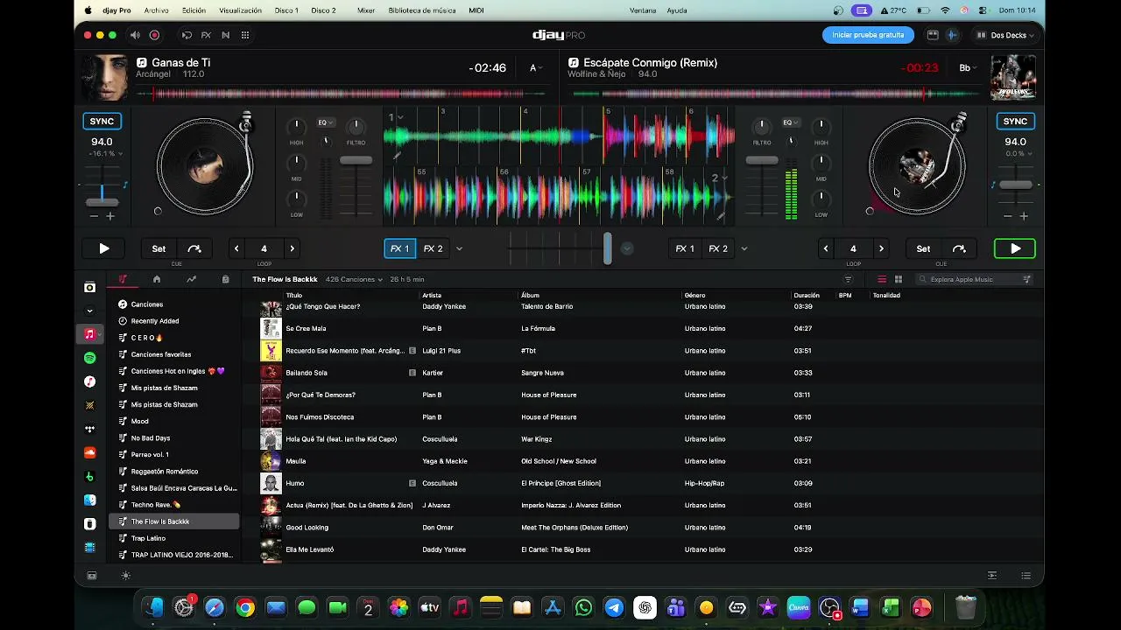This screenshot has height=630, width=1121.
Task: Expand the left deck FX options chevron
Action: point(459,248)
